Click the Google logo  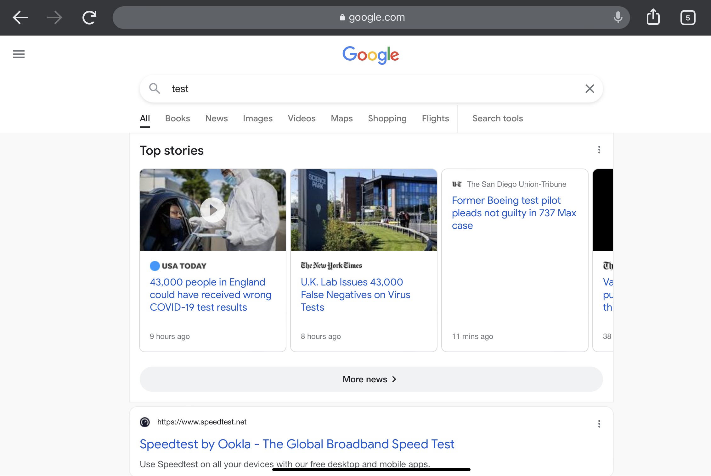(371, 55)
